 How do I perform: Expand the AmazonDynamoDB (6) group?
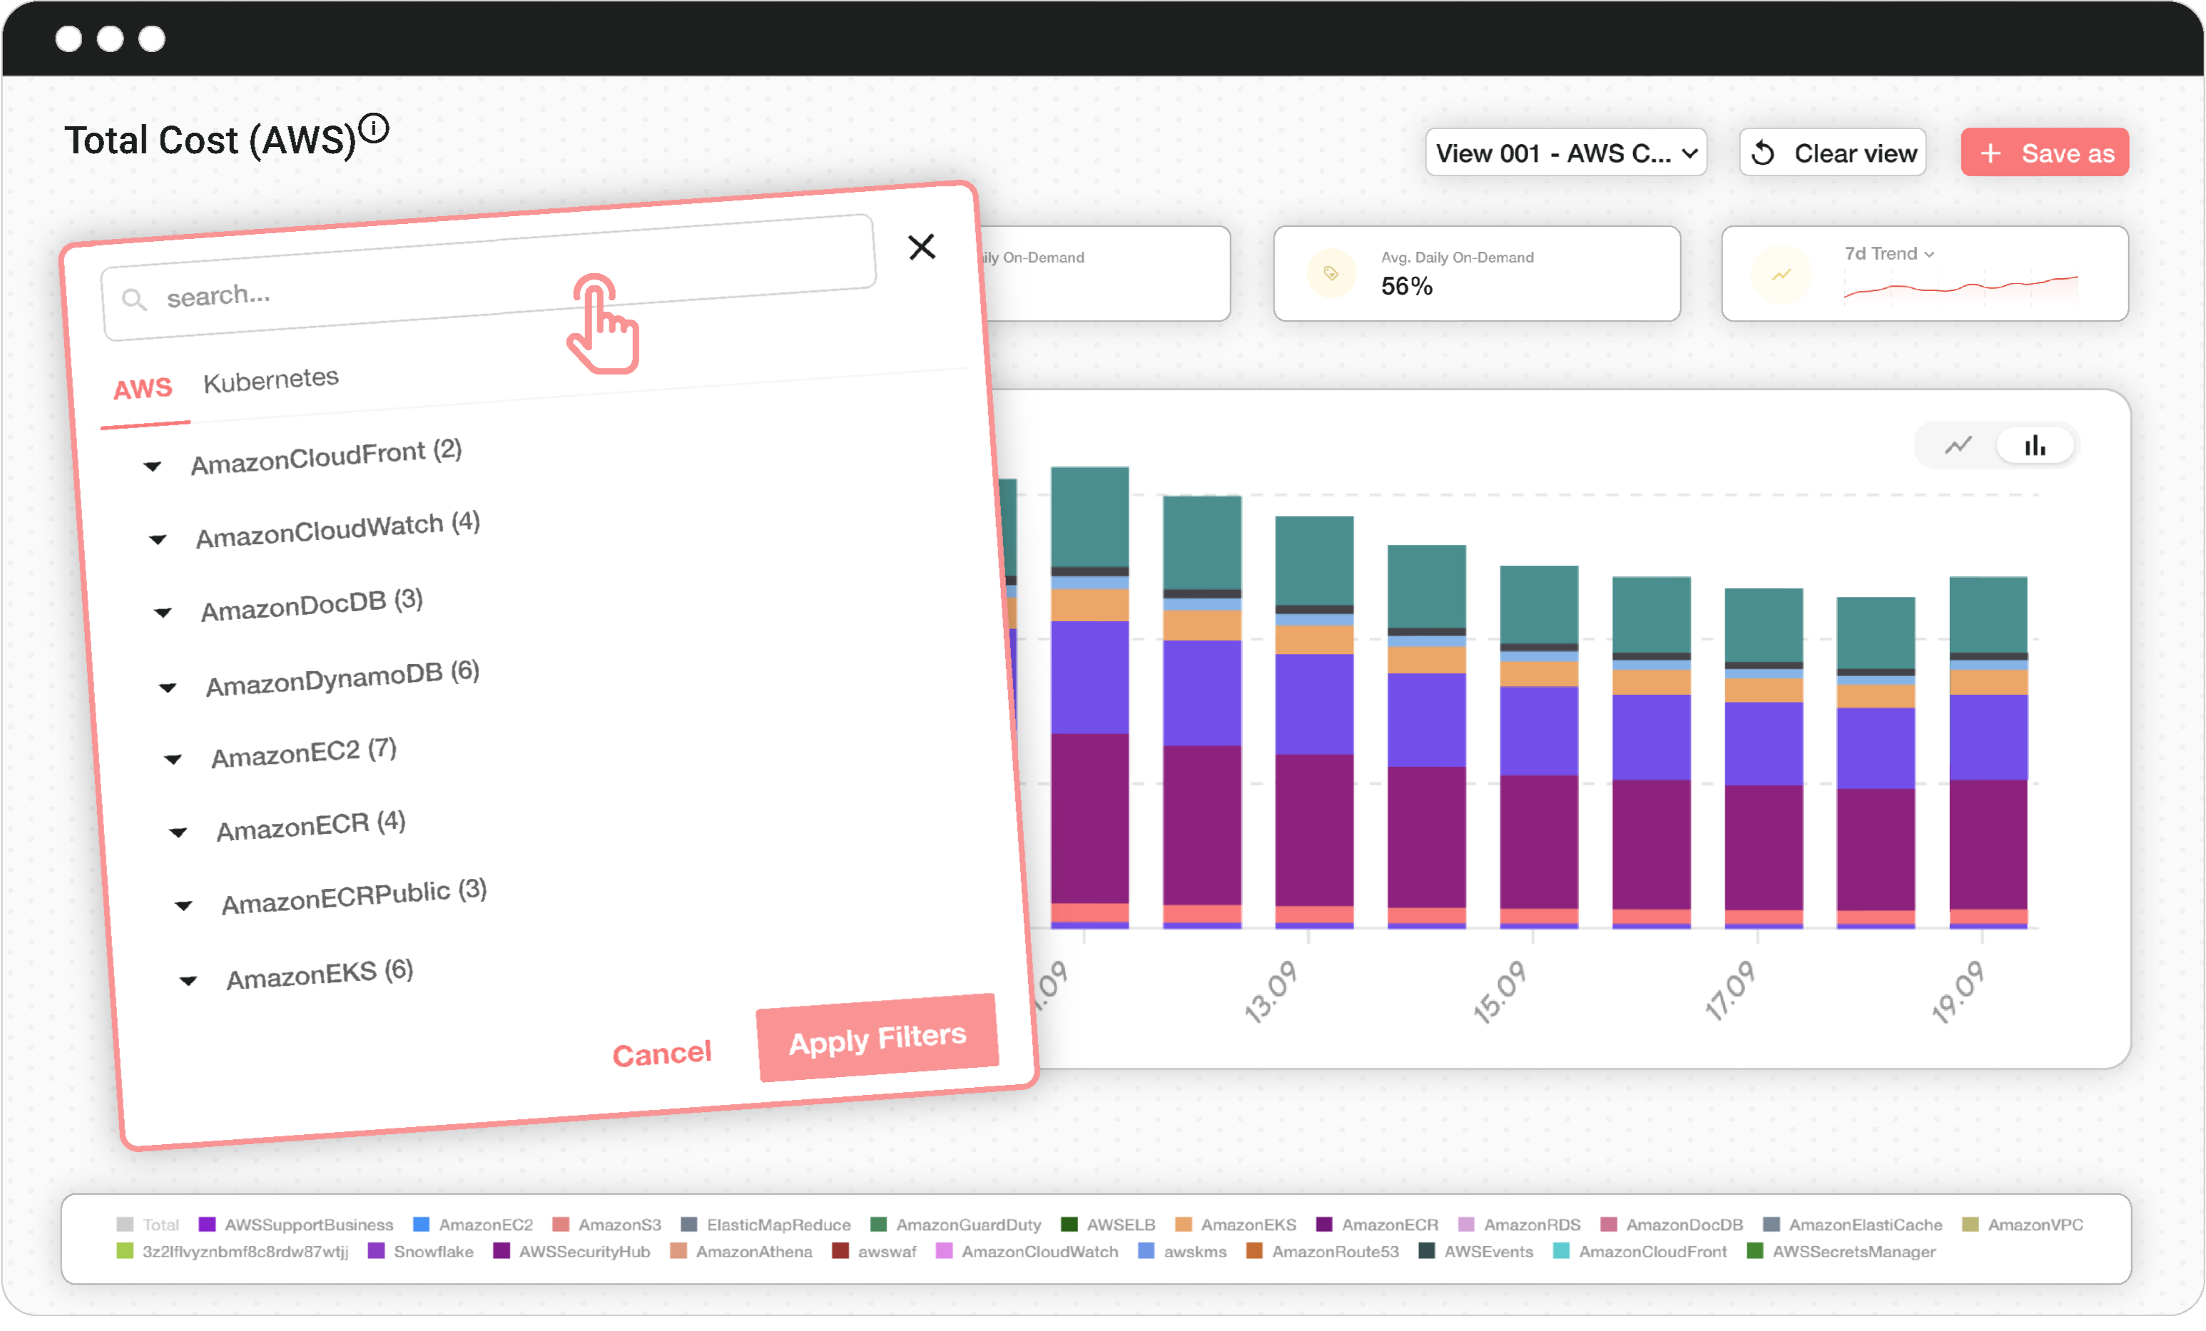168,688
